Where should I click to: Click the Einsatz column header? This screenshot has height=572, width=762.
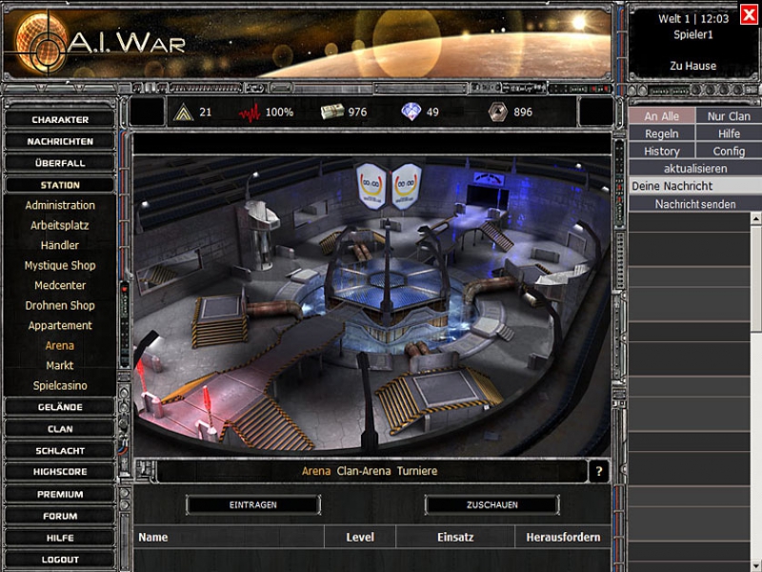coord(455,537)
